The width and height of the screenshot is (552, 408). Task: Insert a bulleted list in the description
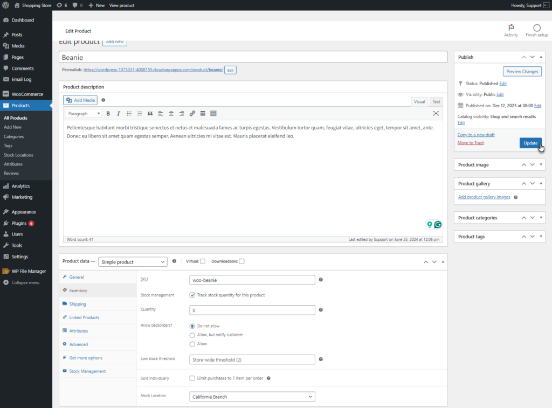(x=129, y=113)
